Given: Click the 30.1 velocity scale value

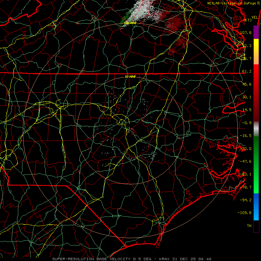Looking at the screenshot, I should coord(247,97).
